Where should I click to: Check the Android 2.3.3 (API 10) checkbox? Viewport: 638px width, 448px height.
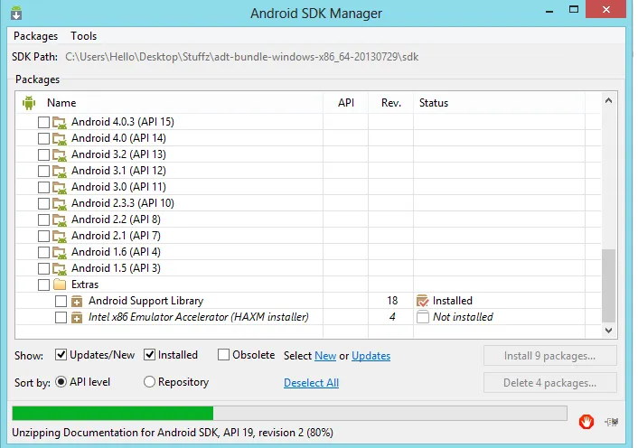(43, 203)
